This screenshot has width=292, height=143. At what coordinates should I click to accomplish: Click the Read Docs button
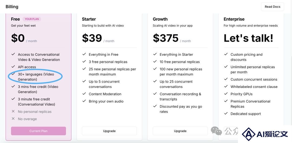pos(273,7)
